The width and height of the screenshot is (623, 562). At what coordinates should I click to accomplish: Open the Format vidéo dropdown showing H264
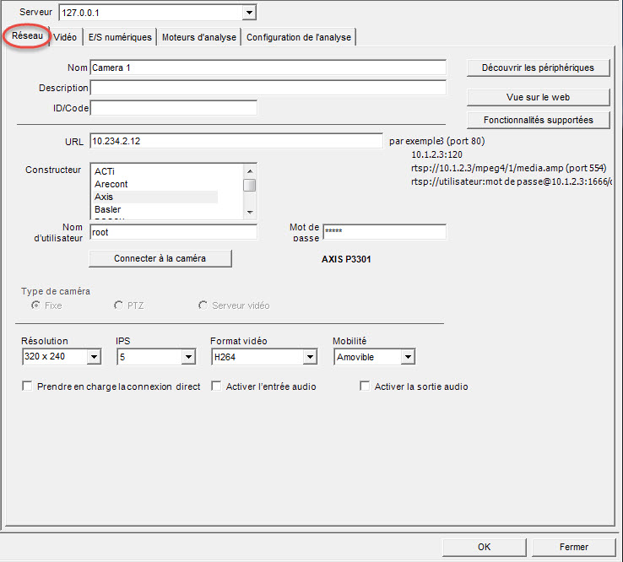coord(264,357)
